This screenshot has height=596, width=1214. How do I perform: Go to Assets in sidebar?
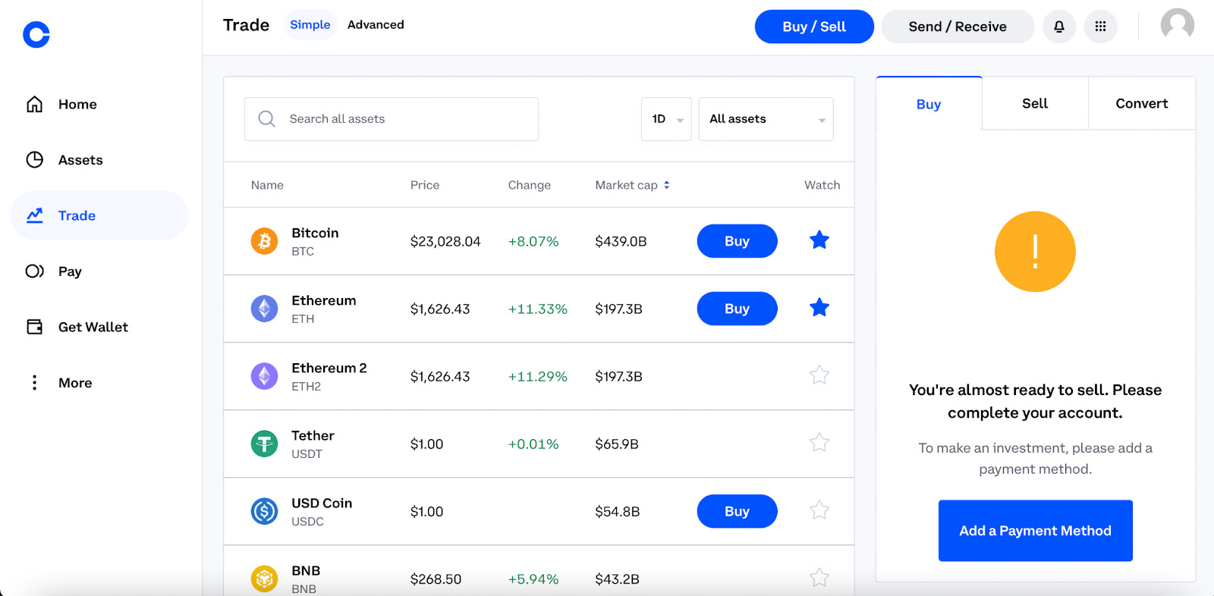(80, 160)
